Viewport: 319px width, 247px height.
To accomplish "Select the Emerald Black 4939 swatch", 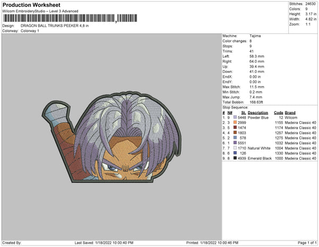I will point(235,158).
